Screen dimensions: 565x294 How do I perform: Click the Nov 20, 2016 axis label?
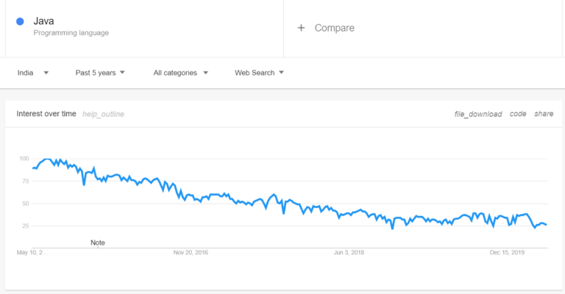(191, 252)
